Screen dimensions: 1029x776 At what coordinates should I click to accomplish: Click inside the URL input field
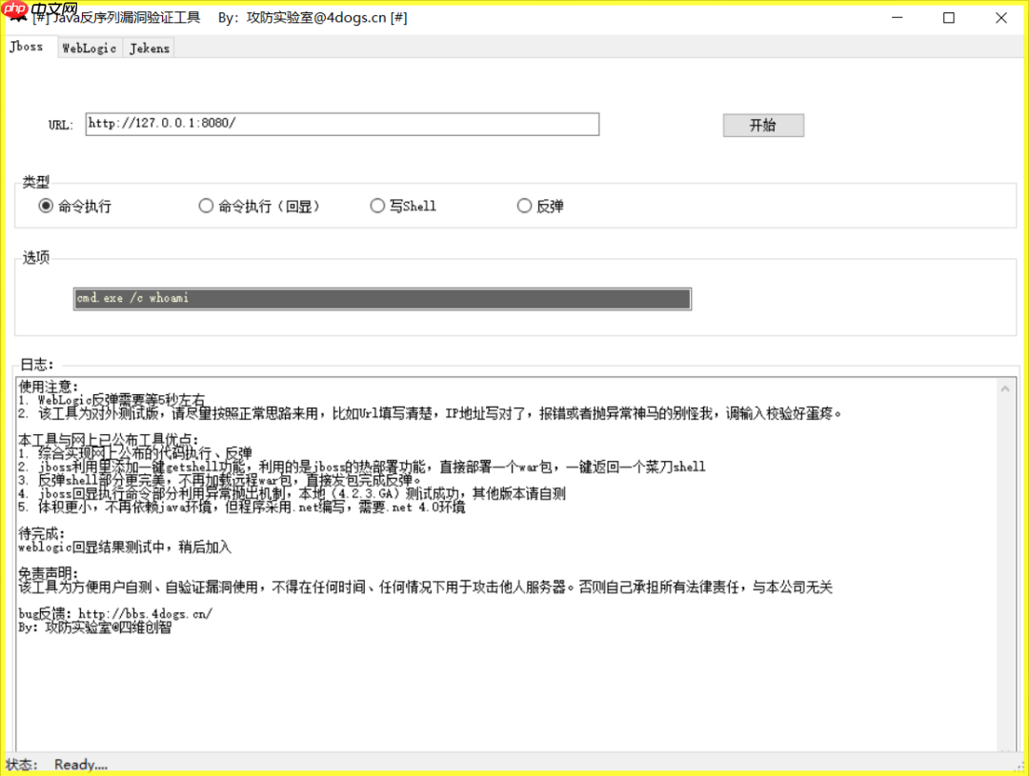pyautogui.click(x=341, y=124)
